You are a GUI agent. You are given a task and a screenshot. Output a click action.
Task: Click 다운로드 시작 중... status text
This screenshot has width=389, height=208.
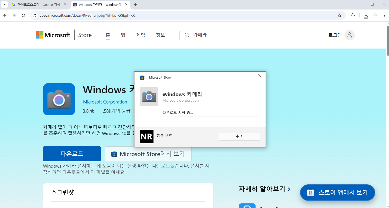178,112
